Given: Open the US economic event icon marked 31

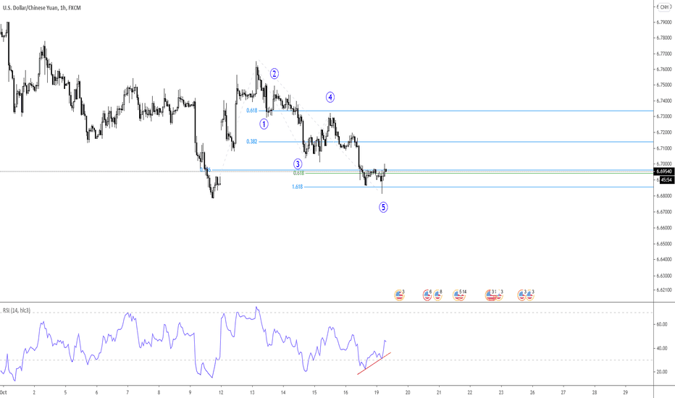Looking at the screenshot, I should (x=490, y=295).
